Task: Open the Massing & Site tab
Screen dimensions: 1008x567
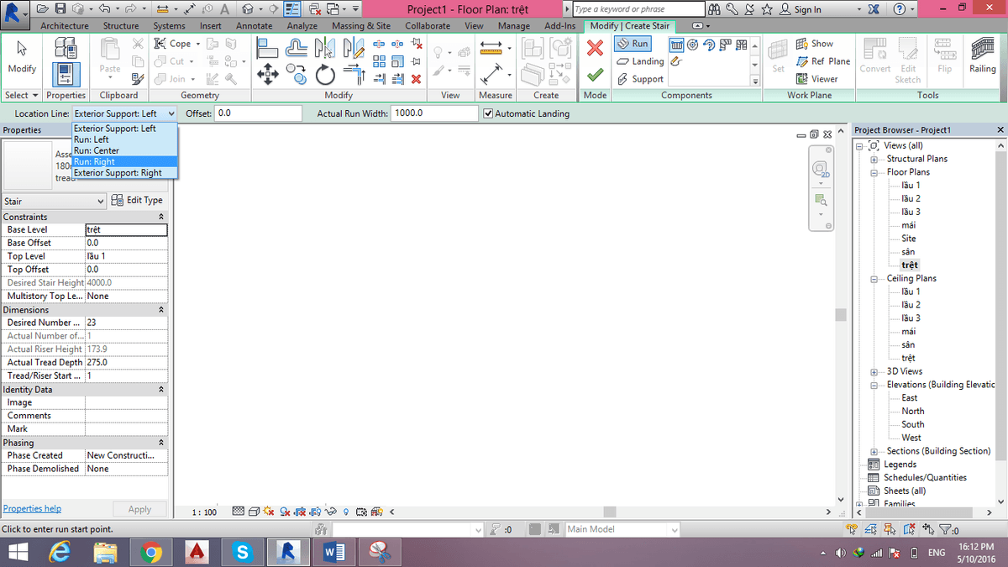Action: click(361, 26)
